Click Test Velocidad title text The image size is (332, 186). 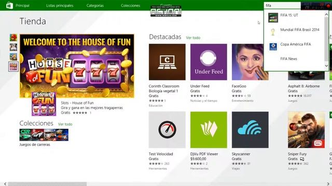161,154
